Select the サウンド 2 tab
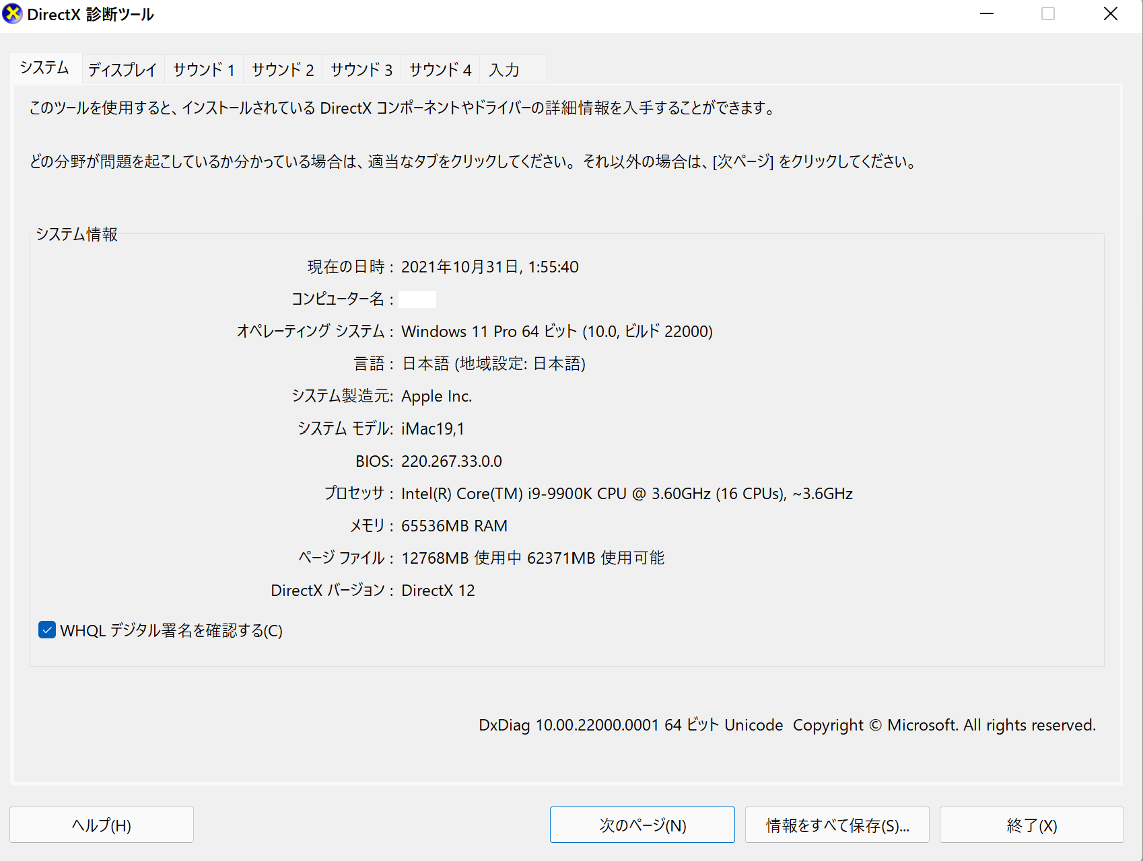The image size is (1143, 861). tap(283, 69)
